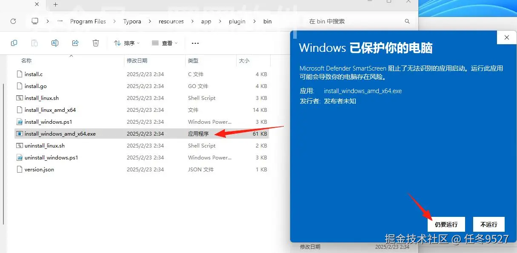
Task: Select file uninstall_linux.sh
Action: [x=142, y=145]
